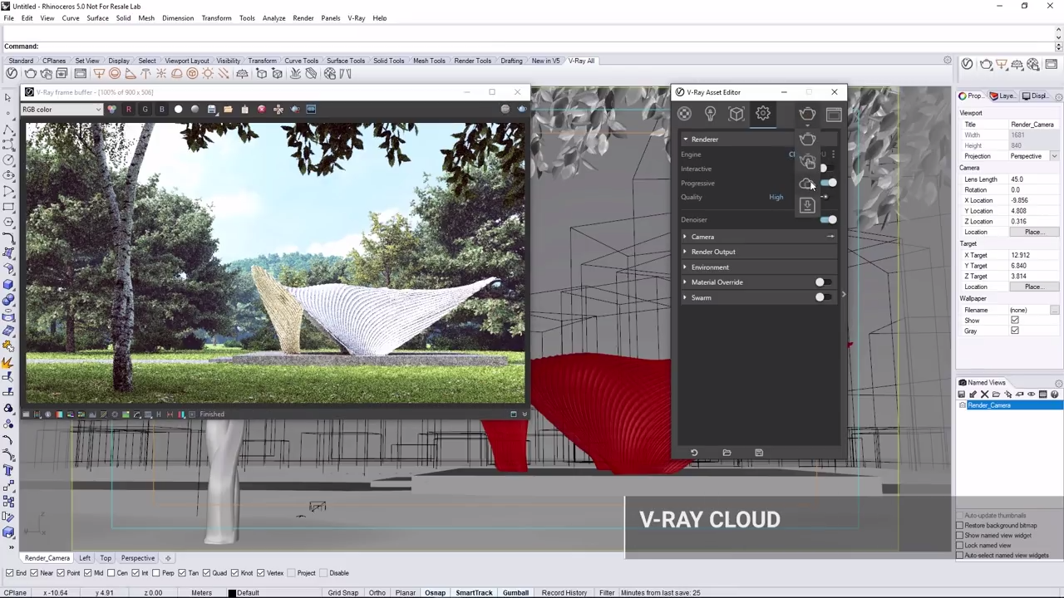Open the RGB color channel dropdown
The height and width of the screenshot is (598, 1064).
(x=62, y=110)
